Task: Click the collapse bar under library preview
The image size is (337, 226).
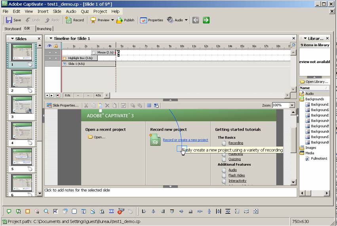Action: [314, 77]
